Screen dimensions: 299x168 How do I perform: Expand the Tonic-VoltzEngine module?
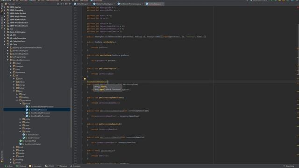click(5, 32)
